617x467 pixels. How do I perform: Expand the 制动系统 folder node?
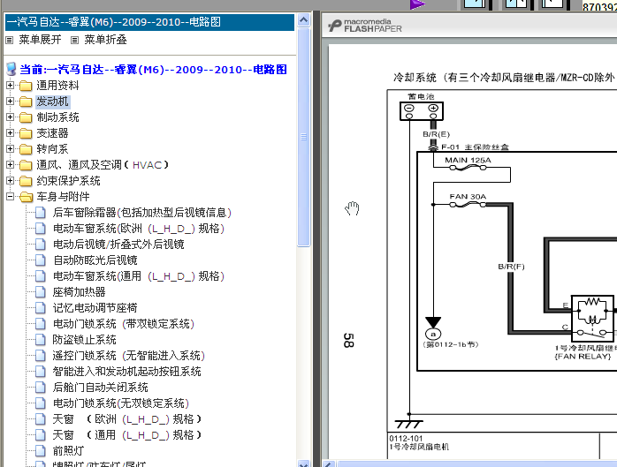(x=11, y=117)
